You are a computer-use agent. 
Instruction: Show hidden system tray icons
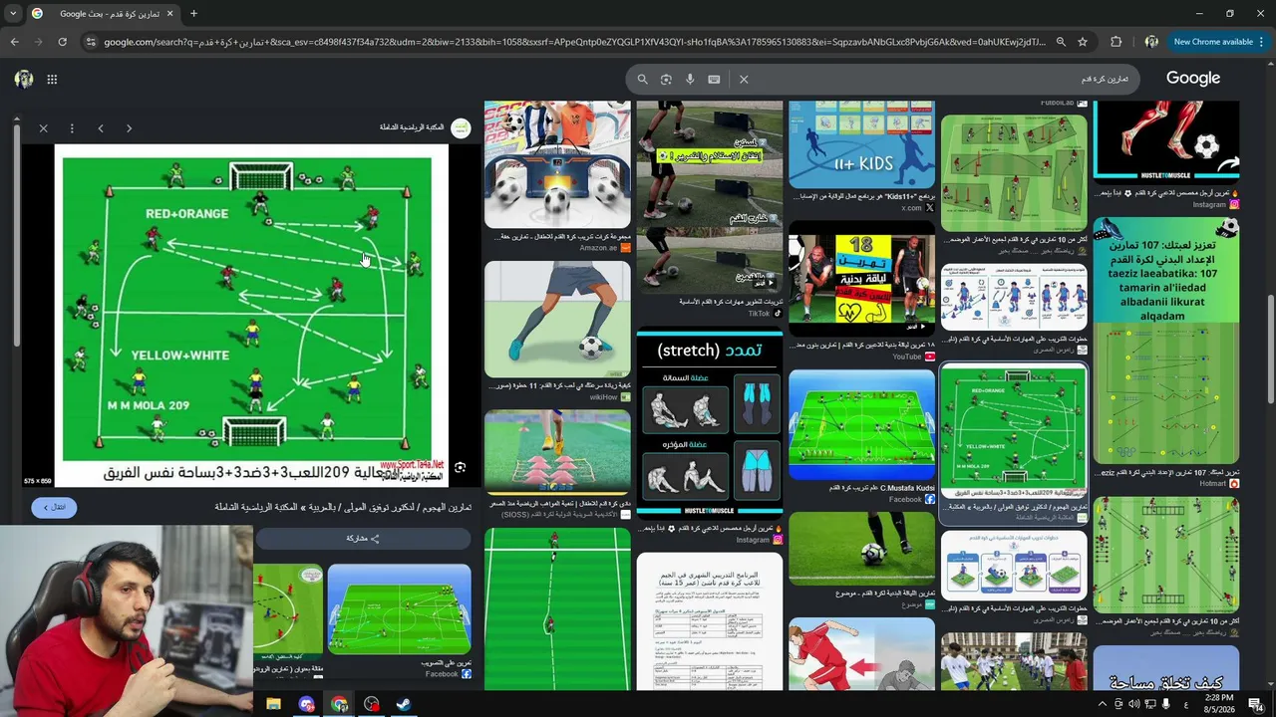(1102, 704)
